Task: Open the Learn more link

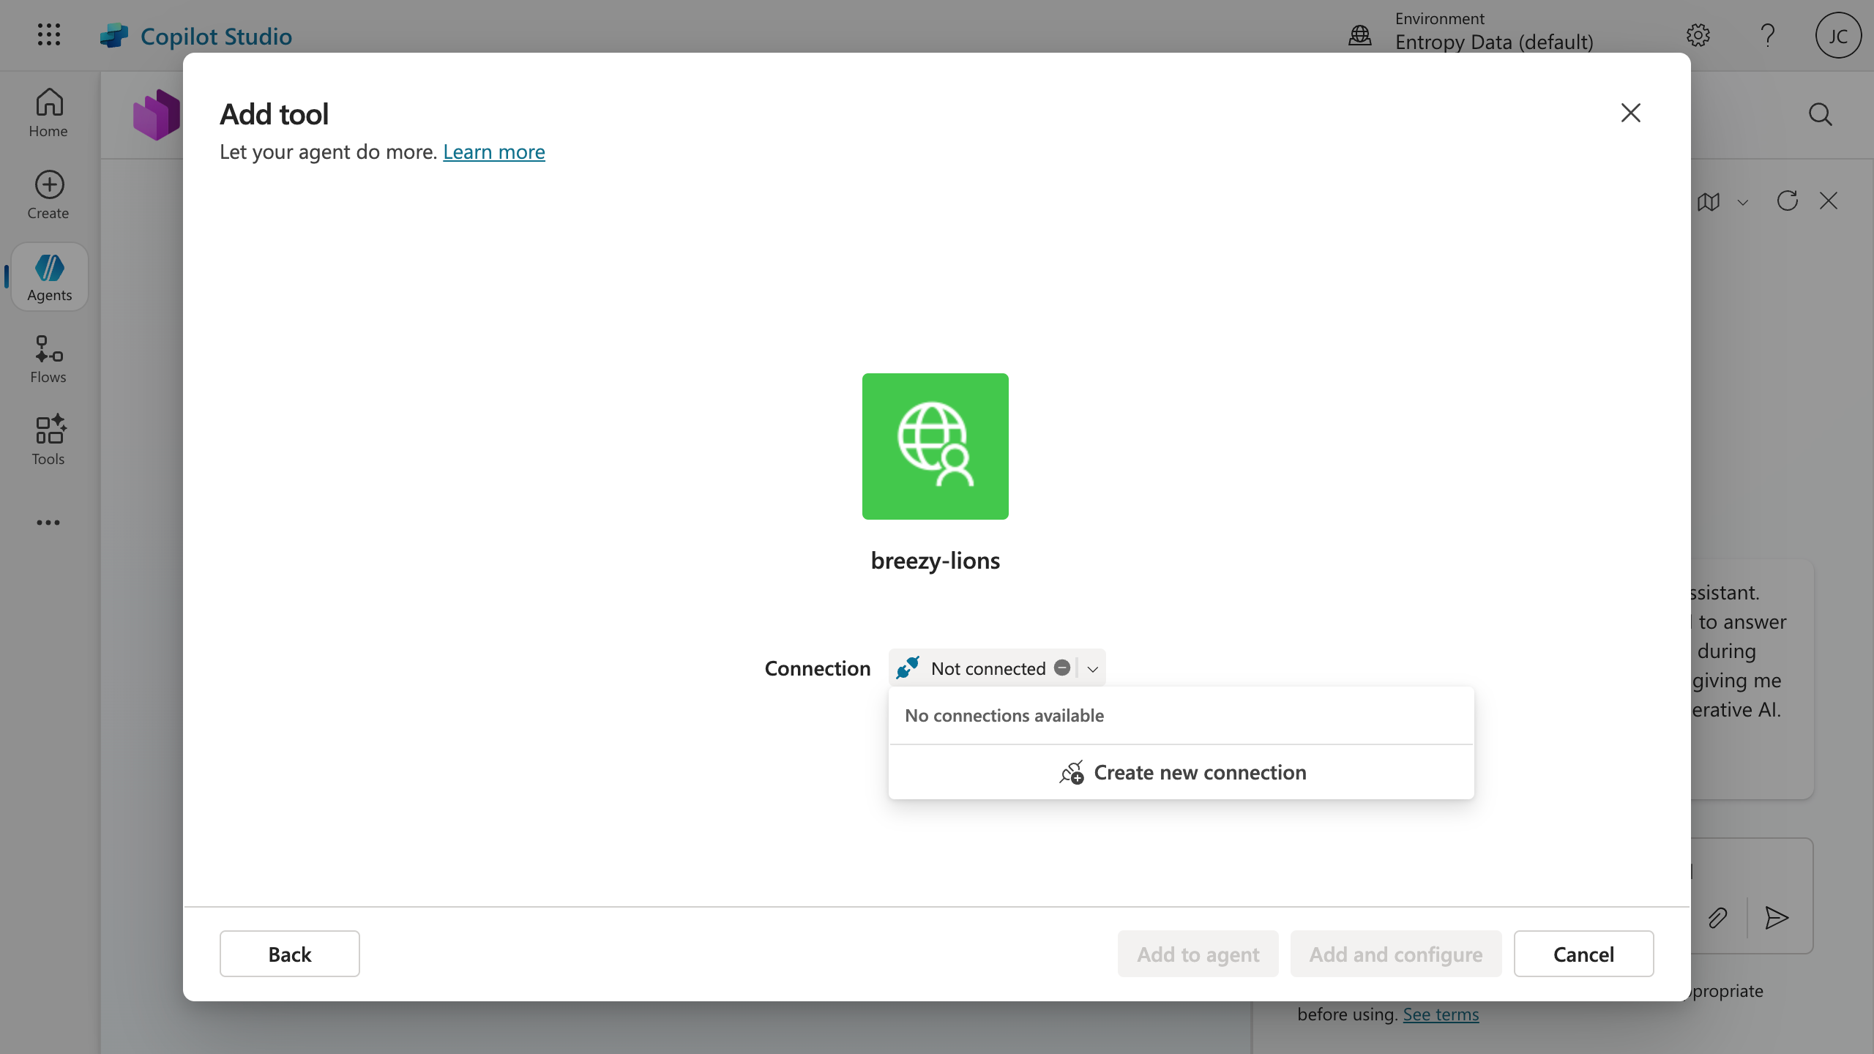Action: click(x=493, y=152)
